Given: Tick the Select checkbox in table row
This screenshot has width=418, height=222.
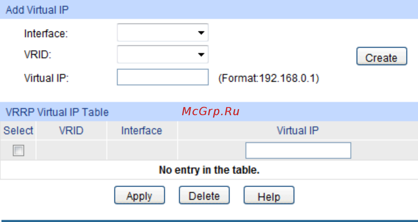Looking at the screenshot, I should coord(18,151).
